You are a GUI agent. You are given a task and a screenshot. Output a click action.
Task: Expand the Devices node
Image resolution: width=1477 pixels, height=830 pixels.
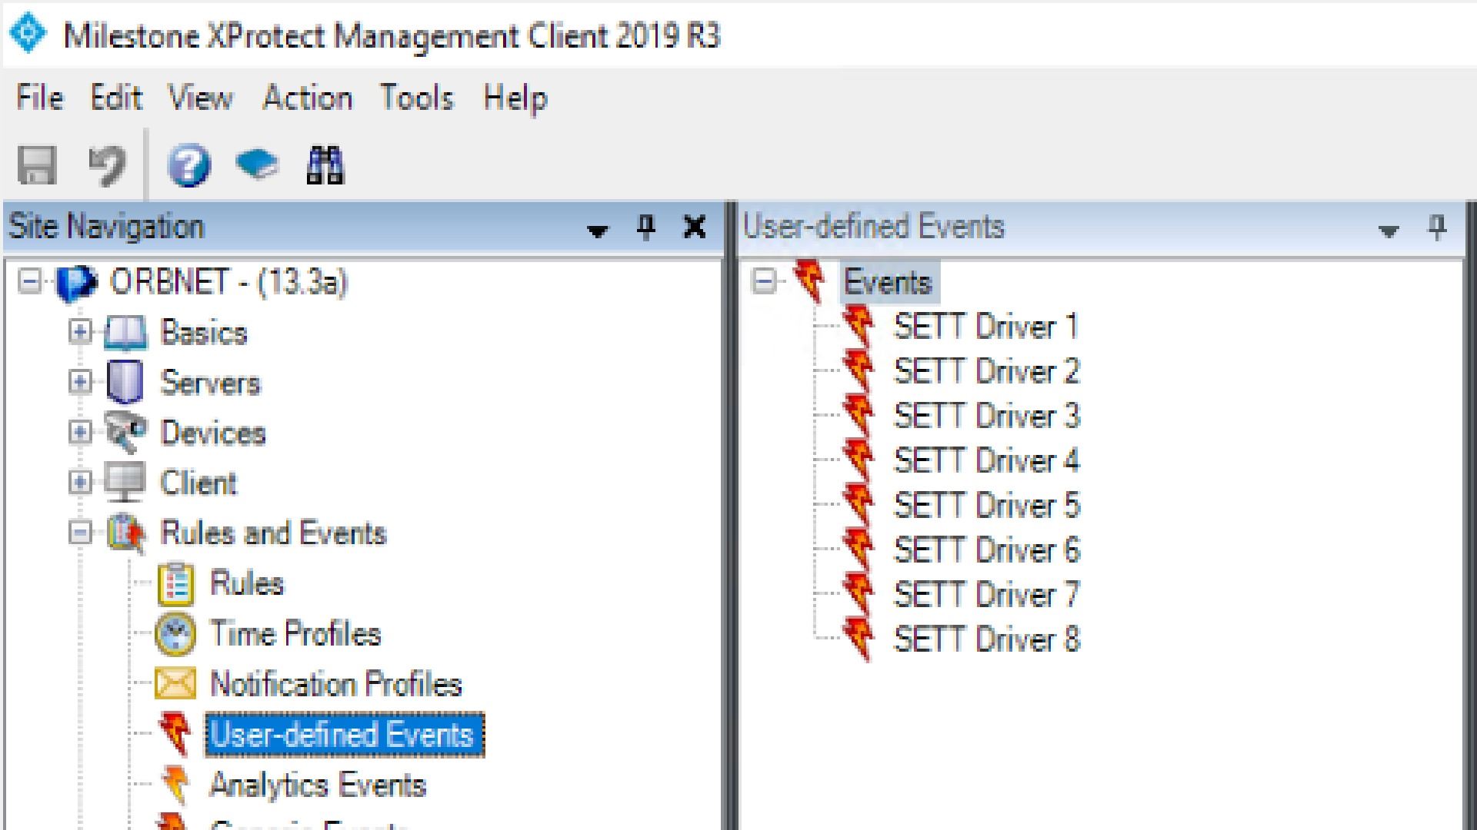(x=79, y=432)
